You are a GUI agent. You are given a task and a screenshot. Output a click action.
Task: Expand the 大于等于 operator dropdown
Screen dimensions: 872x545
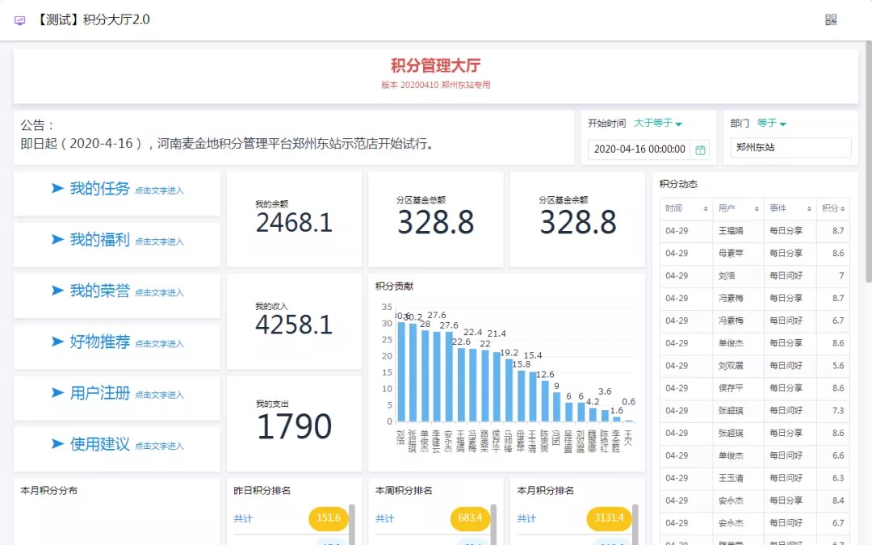(x=658, y=124)
